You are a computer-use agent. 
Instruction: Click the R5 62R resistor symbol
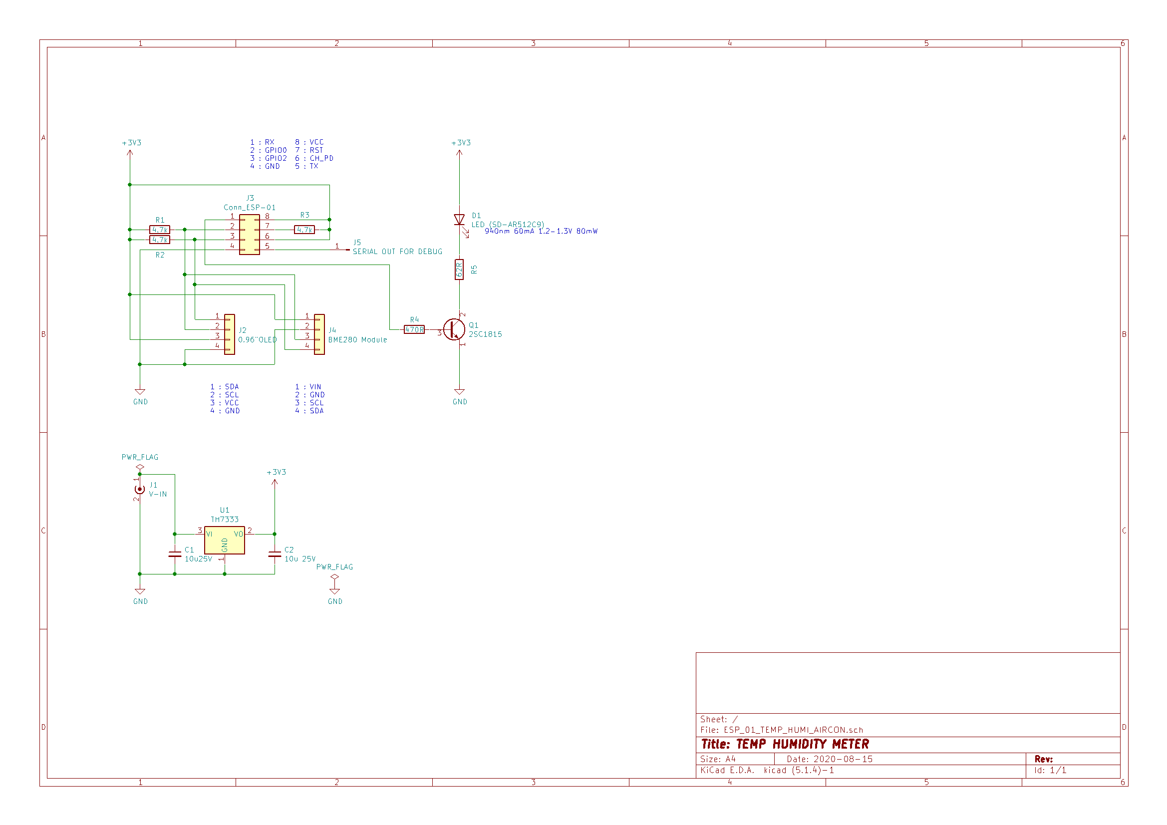460,270
